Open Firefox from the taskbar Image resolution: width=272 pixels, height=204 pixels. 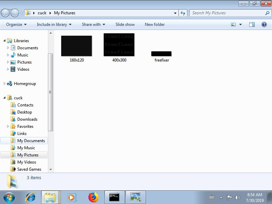coord(93,197)
